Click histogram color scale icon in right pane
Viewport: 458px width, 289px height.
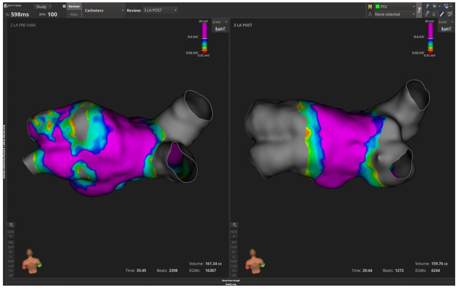point(446,29)
